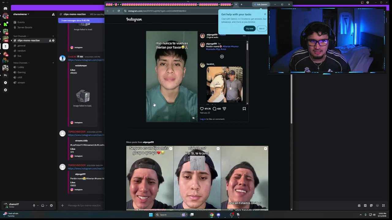
Task: Open a new Chrome tab
Action: [x=241, y=4]
